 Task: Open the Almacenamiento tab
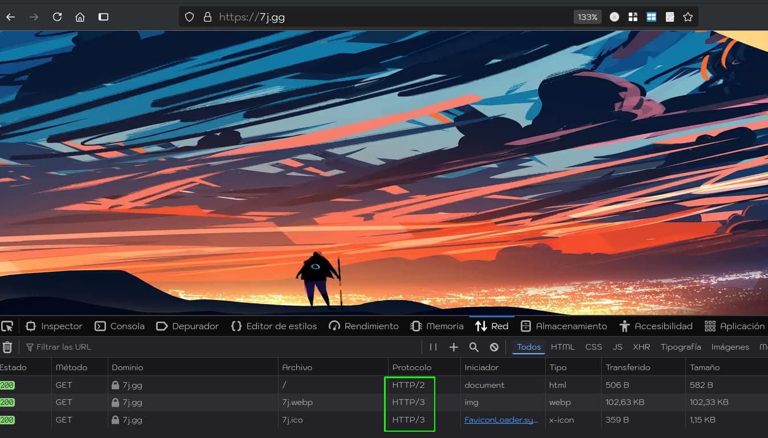click(564, 326)
